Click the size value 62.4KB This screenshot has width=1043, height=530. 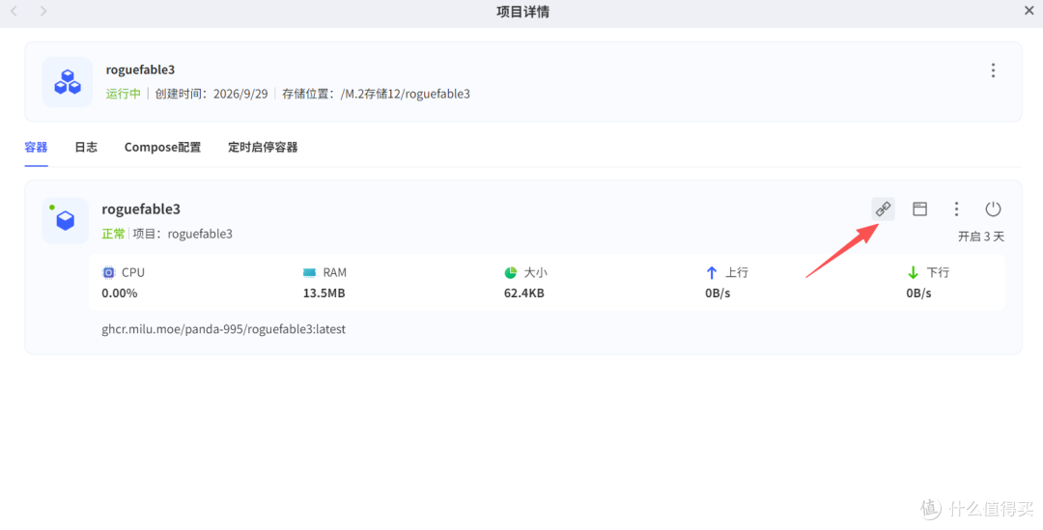pyautogui.click(x=524, y=293)
